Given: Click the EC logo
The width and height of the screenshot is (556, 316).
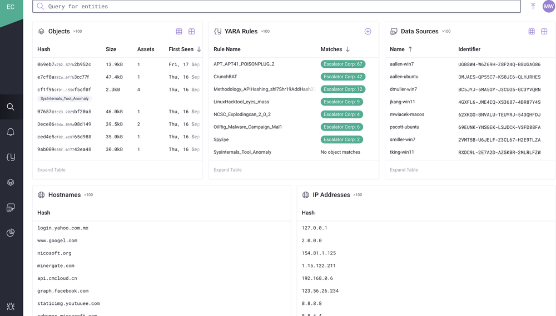Looking at the screenshot, I should [11, 7].
